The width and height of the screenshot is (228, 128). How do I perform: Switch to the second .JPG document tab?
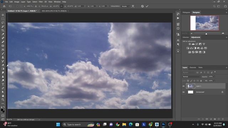[54, 11]
